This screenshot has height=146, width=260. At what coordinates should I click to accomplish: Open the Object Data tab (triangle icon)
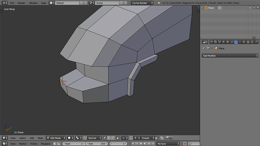240,42
